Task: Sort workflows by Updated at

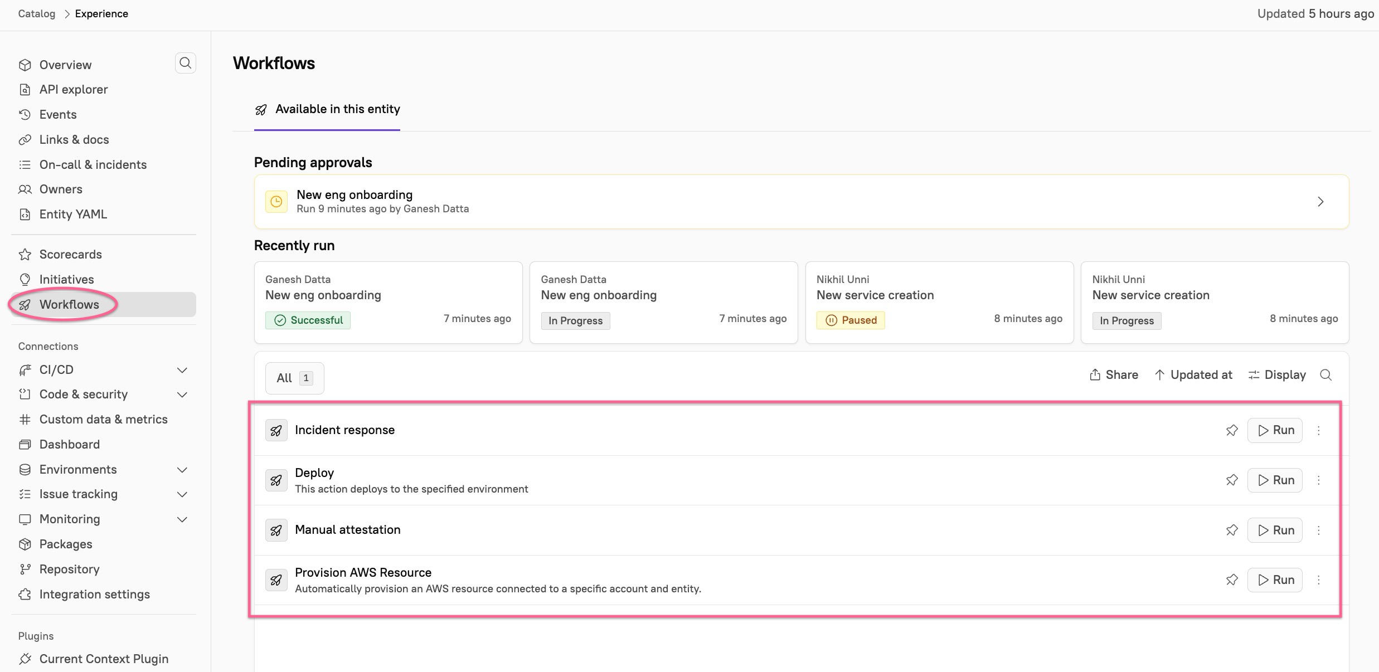Action: coord(1193,375)
